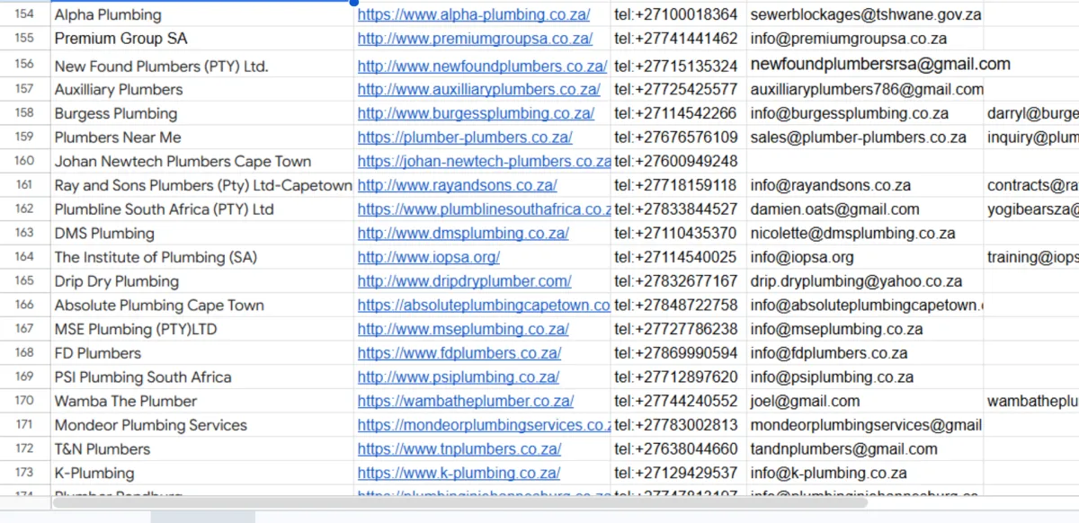This screenshot has width=1079, height=523.
Task: Open the newfoundplumbers.co.za link
Action: (x=482, y=66)
